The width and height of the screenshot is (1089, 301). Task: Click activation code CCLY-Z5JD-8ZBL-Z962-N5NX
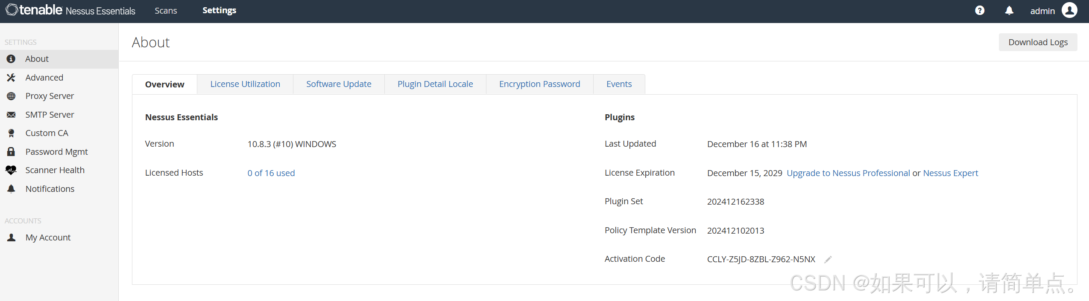[761, 259]
